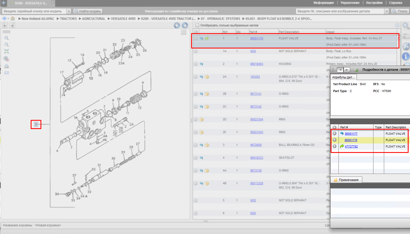Open the blue info icon in right sidebar
Viewport: 410px width, 234px height.
(406, 56)
